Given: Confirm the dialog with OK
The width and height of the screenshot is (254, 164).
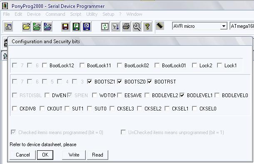Looking at the screenshot, I should tap(45, 155).
